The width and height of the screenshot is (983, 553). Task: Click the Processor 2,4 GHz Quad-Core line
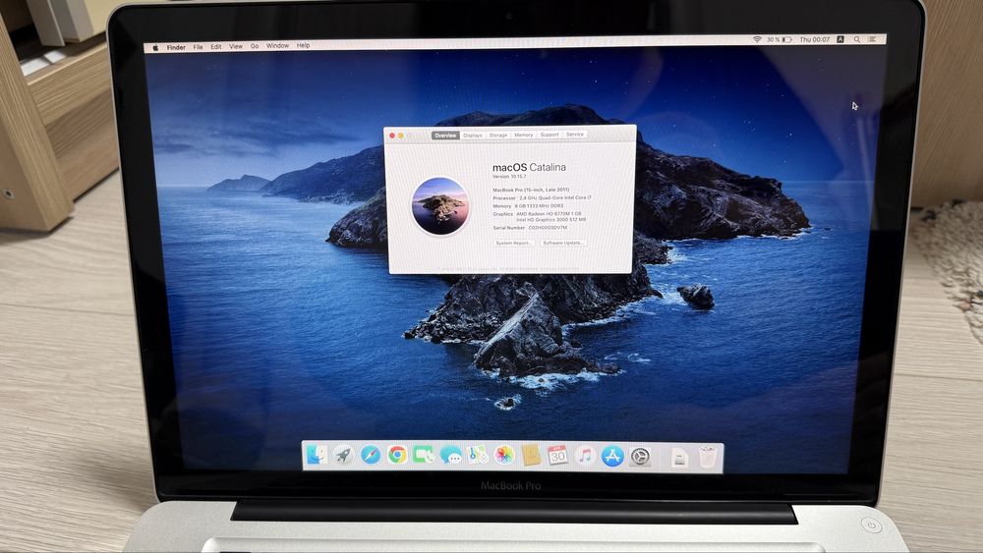click(x=543, y=197)
